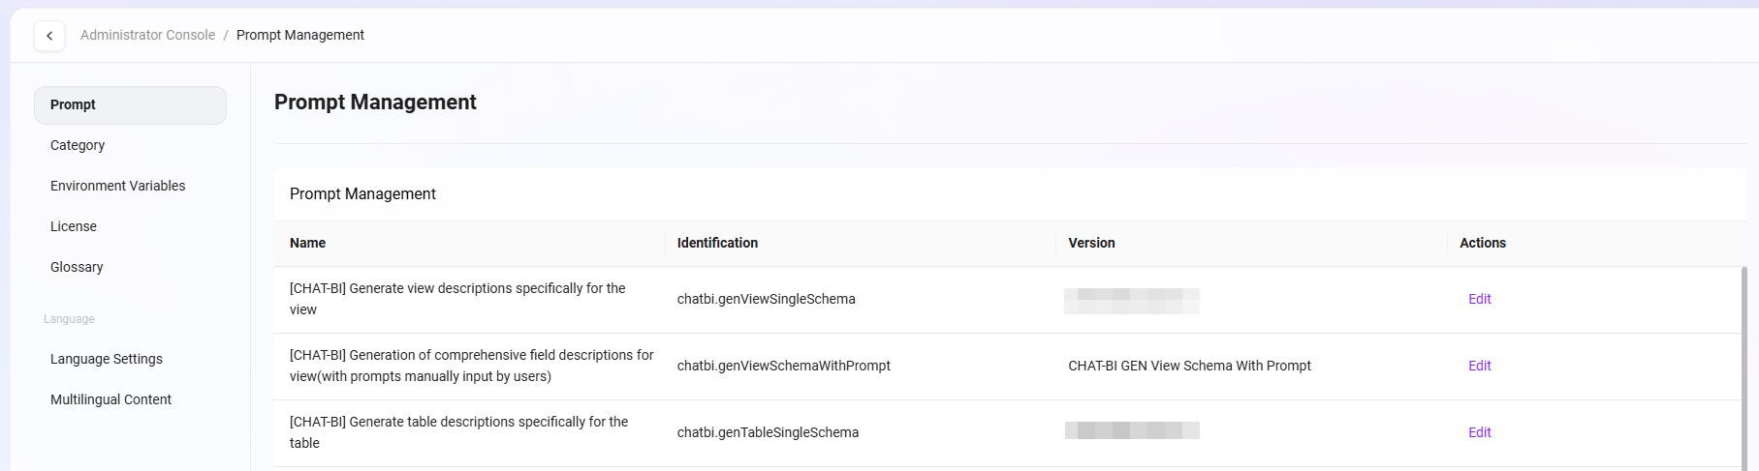1759x471 pixels.
Task: Open the Category section
Action: (x=78, y=145)
